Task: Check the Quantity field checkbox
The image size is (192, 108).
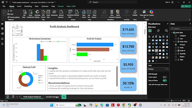Action: pos(176,54)
